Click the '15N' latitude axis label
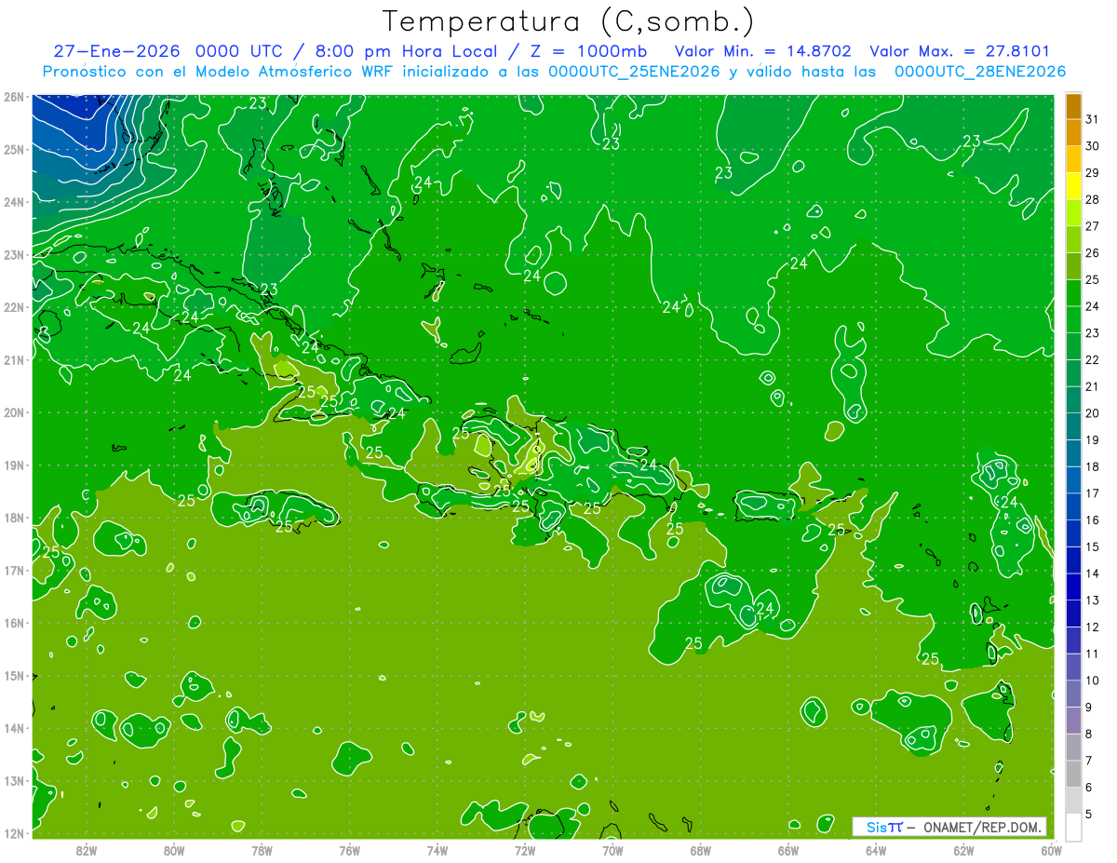Screen dimensions: 1117x863 click(x=13, y=675)
